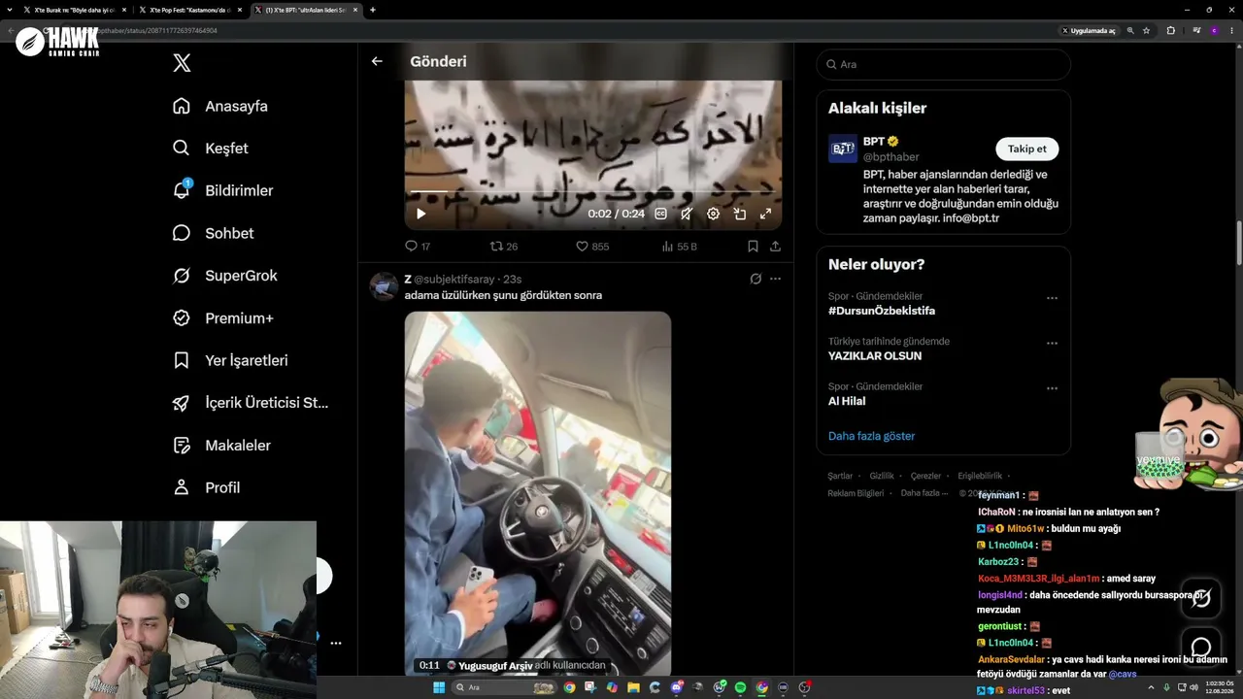
Task: Open a new browser tab
Action: (373, 10)
